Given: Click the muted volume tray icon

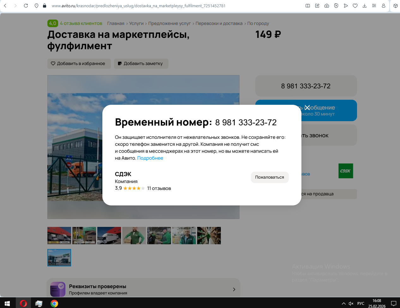Looking at the screenshot, I should click(351, 304).
